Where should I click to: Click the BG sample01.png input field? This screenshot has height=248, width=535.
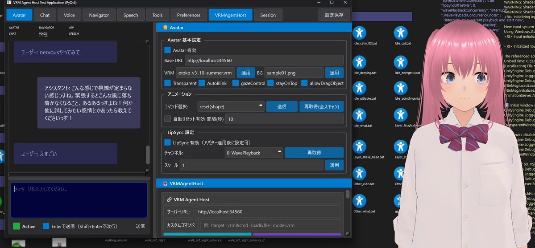[x=294, y=73]
